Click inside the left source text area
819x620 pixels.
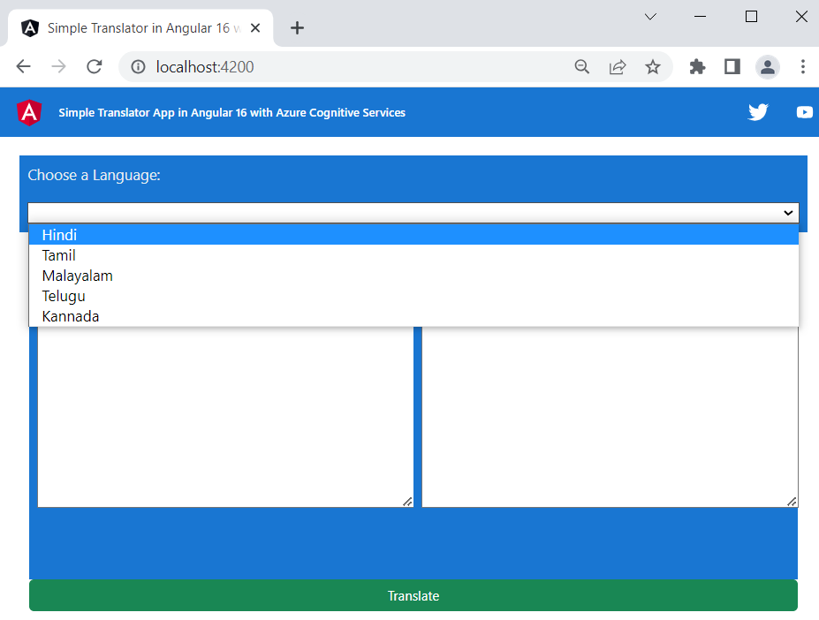point(225,417)
